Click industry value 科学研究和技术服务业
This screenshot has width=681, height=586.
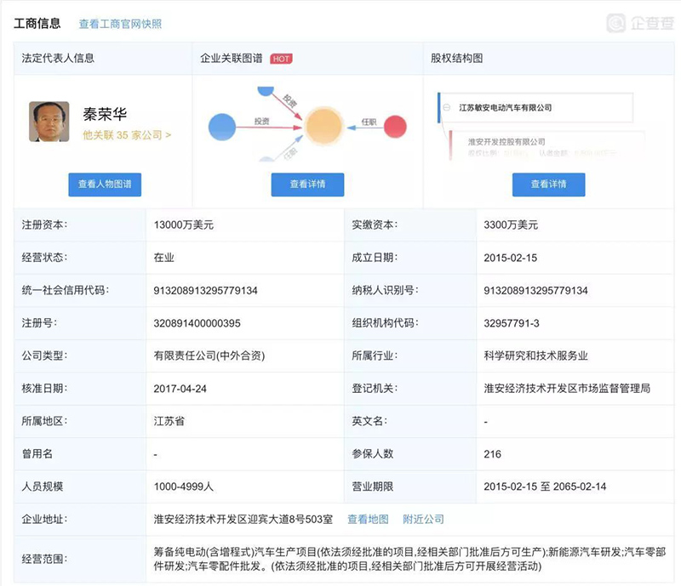(536, 356)
